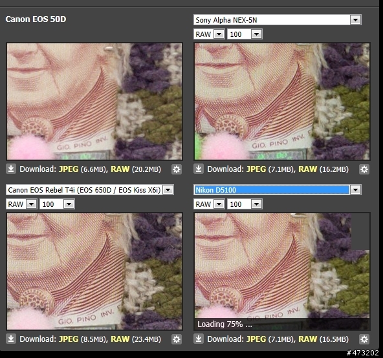Viewport: 383px width, 358px height.
Task: Download the 7.1MB JPEG for Nikon D5100
Action: 256,339
